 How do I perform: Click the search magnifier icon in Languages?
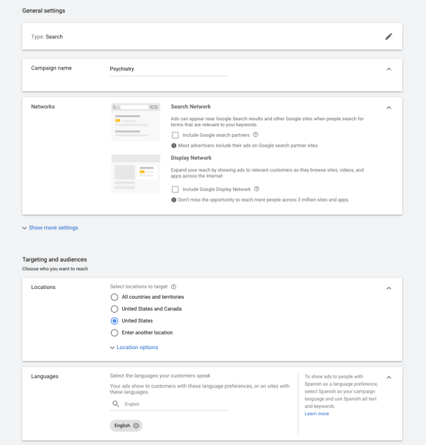point(116,403)
